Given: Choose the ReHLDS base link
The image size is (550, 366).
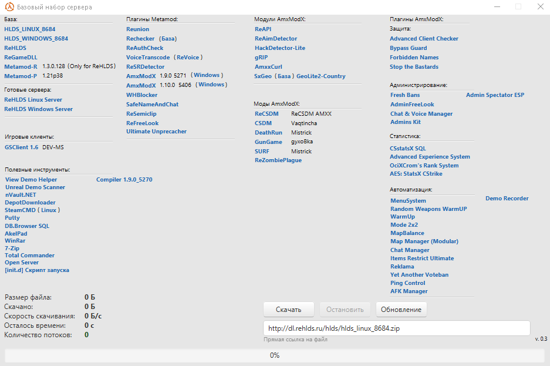Looking at the screenshot, I should [15, 48].
